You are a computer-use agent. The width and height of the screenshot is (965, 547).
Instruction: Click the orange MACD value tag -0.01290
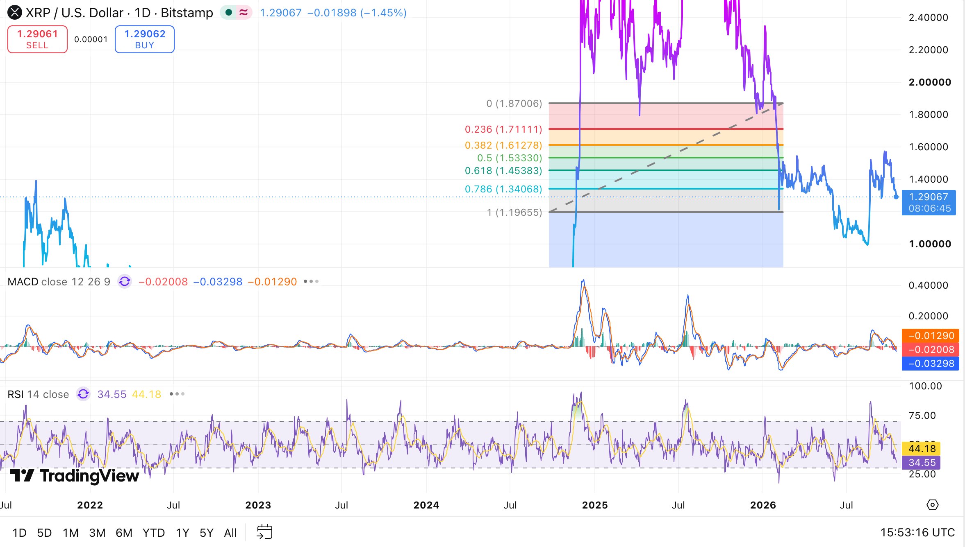point(931,336)
